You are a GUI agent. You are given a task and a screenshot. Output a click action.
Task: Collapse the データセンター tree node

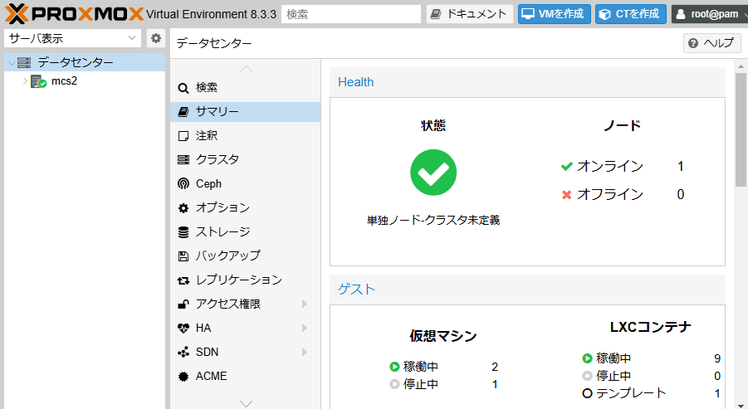(x=12, y=62)
